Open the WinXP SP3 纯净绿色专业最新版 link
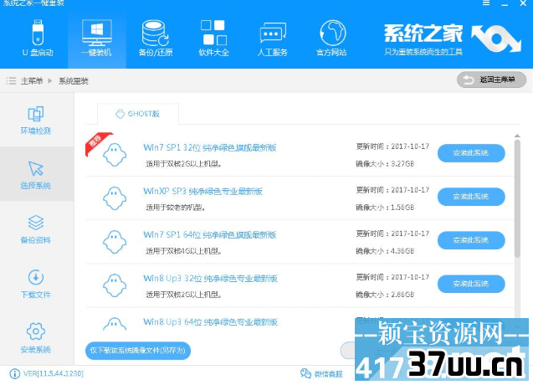 tap(203, 191)
